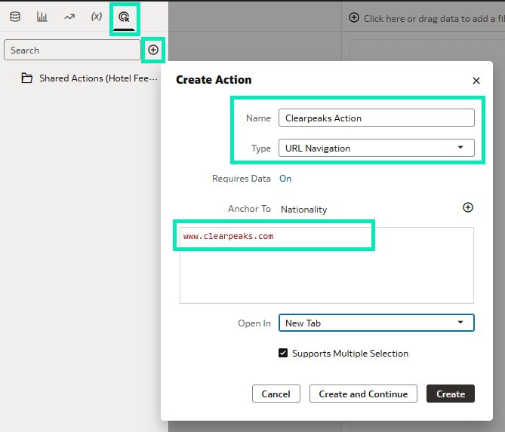Uncheck Supports Multiple Selection checkbox
The width and height of the screenshot is (505, 432).
click(x=283, y=353)
